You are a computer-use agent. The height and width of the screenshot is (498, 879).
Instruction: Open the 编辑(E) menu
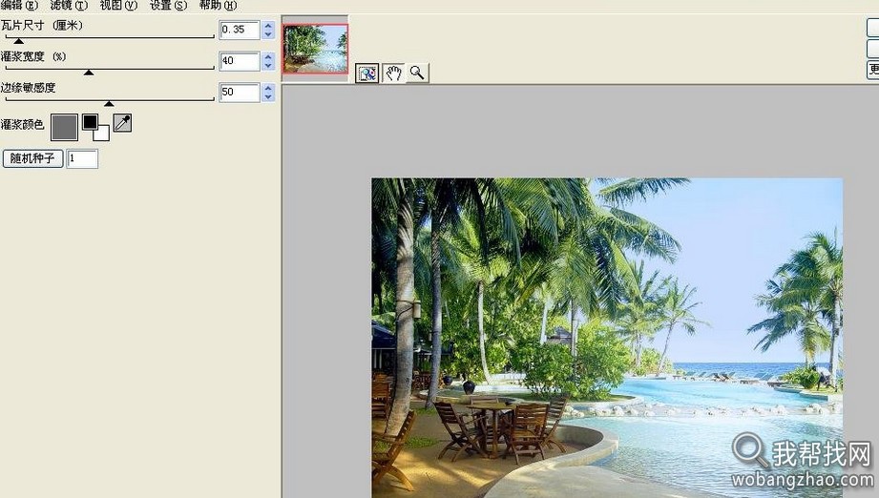[19, 5]
